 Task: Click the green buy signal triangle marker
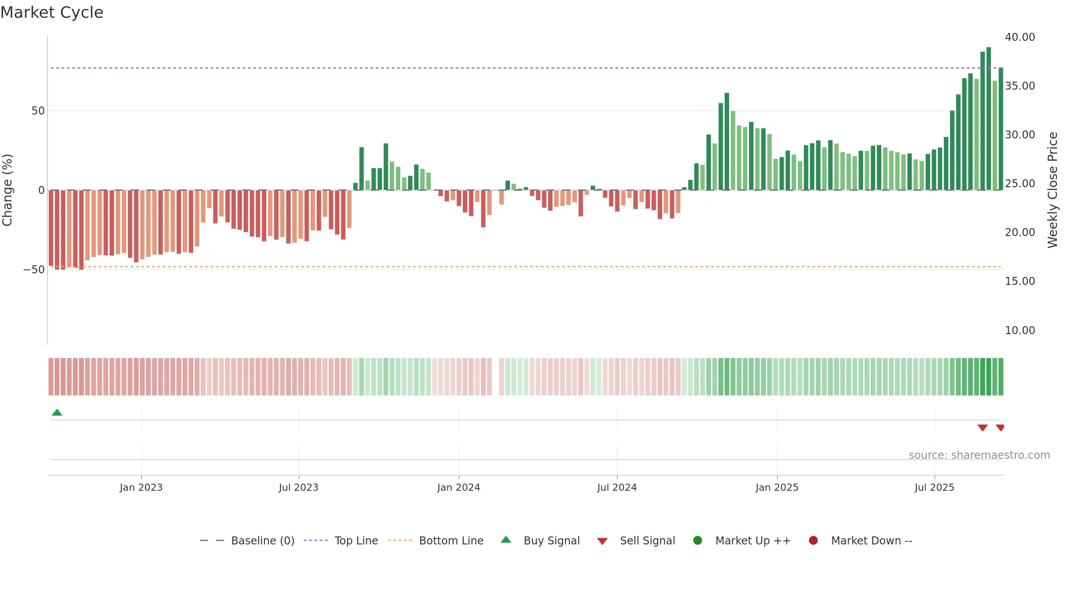(x=57, y=413)
